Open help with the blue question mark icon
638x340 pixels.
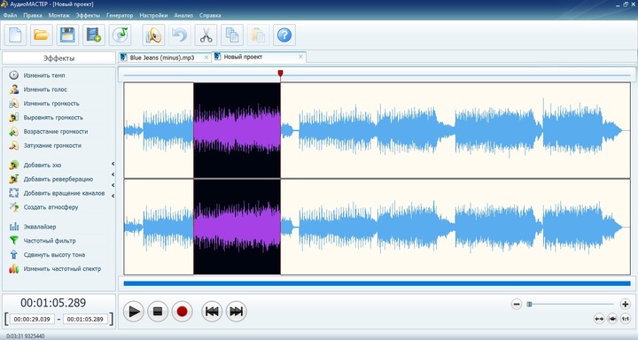point(284,35)
